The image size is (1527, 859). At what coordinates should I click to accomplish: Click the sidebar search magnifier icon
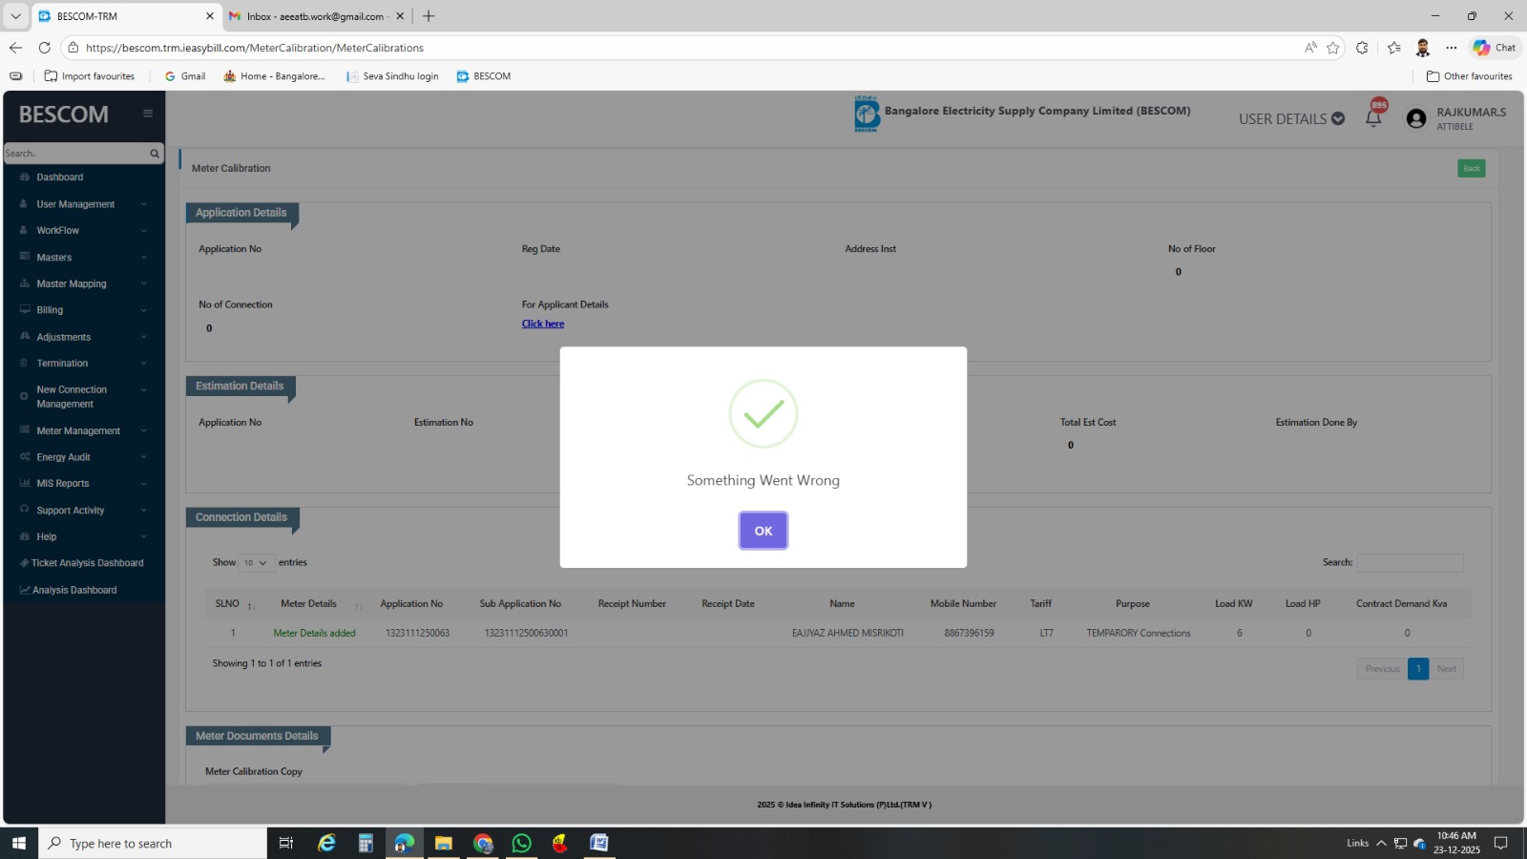coord(155,154)
